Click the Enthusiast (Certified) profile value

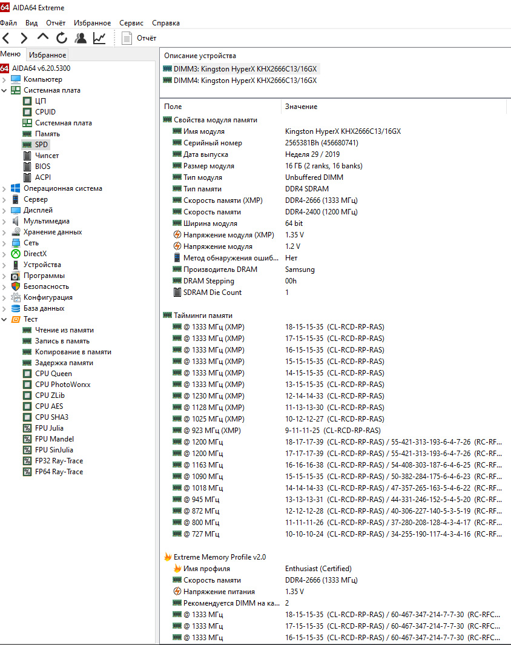click(x=318, y=569)
